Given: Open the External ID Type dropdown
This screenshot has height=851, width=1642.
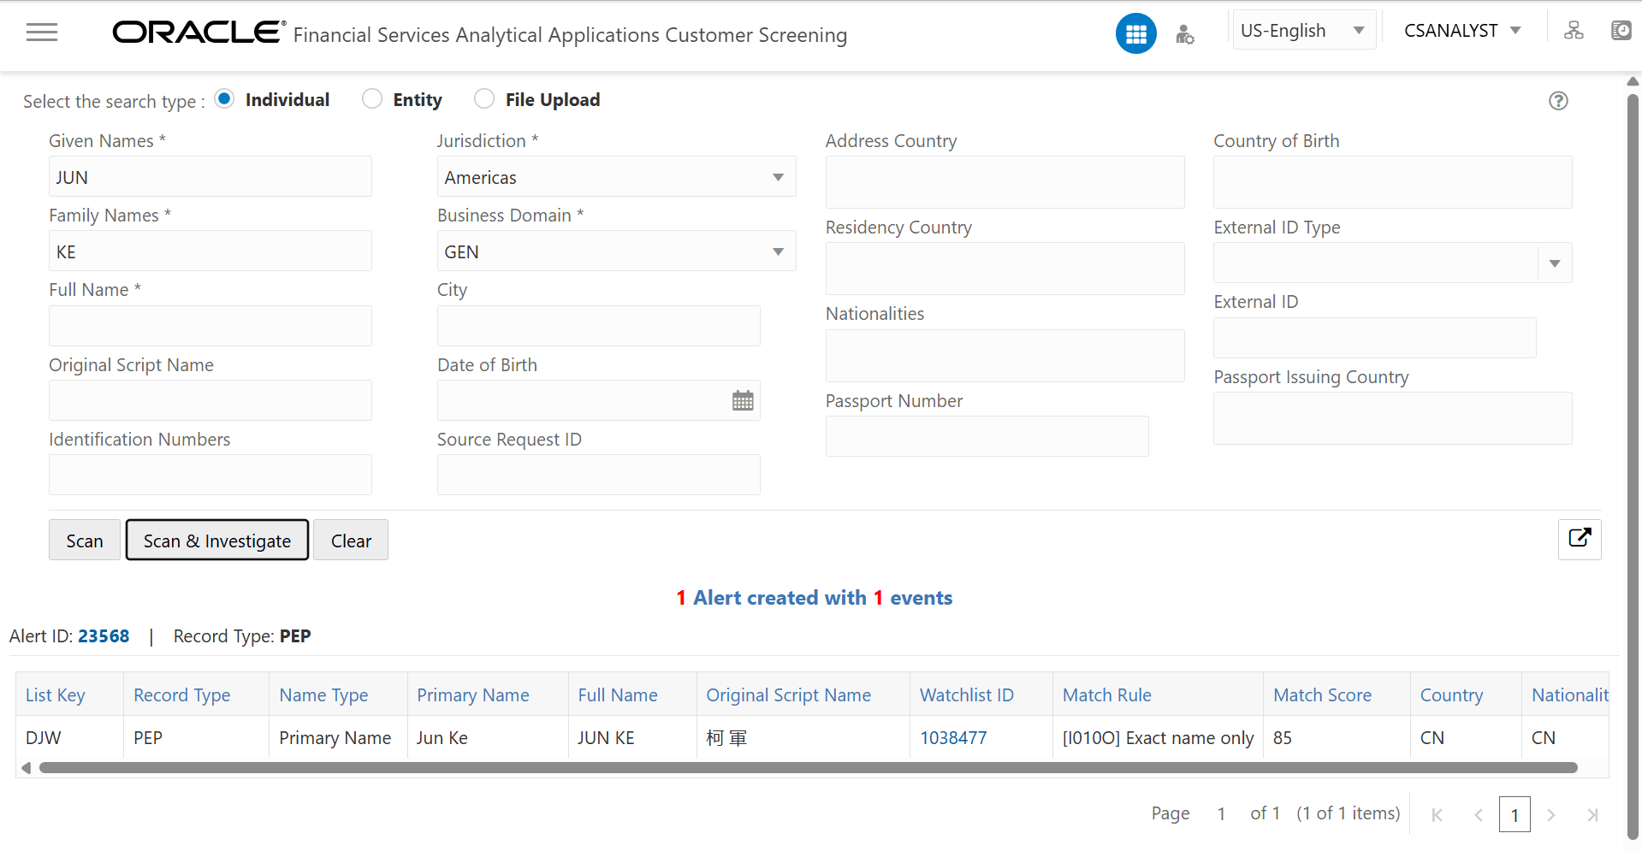Looking at the screenshot, I should (1555, 263).
